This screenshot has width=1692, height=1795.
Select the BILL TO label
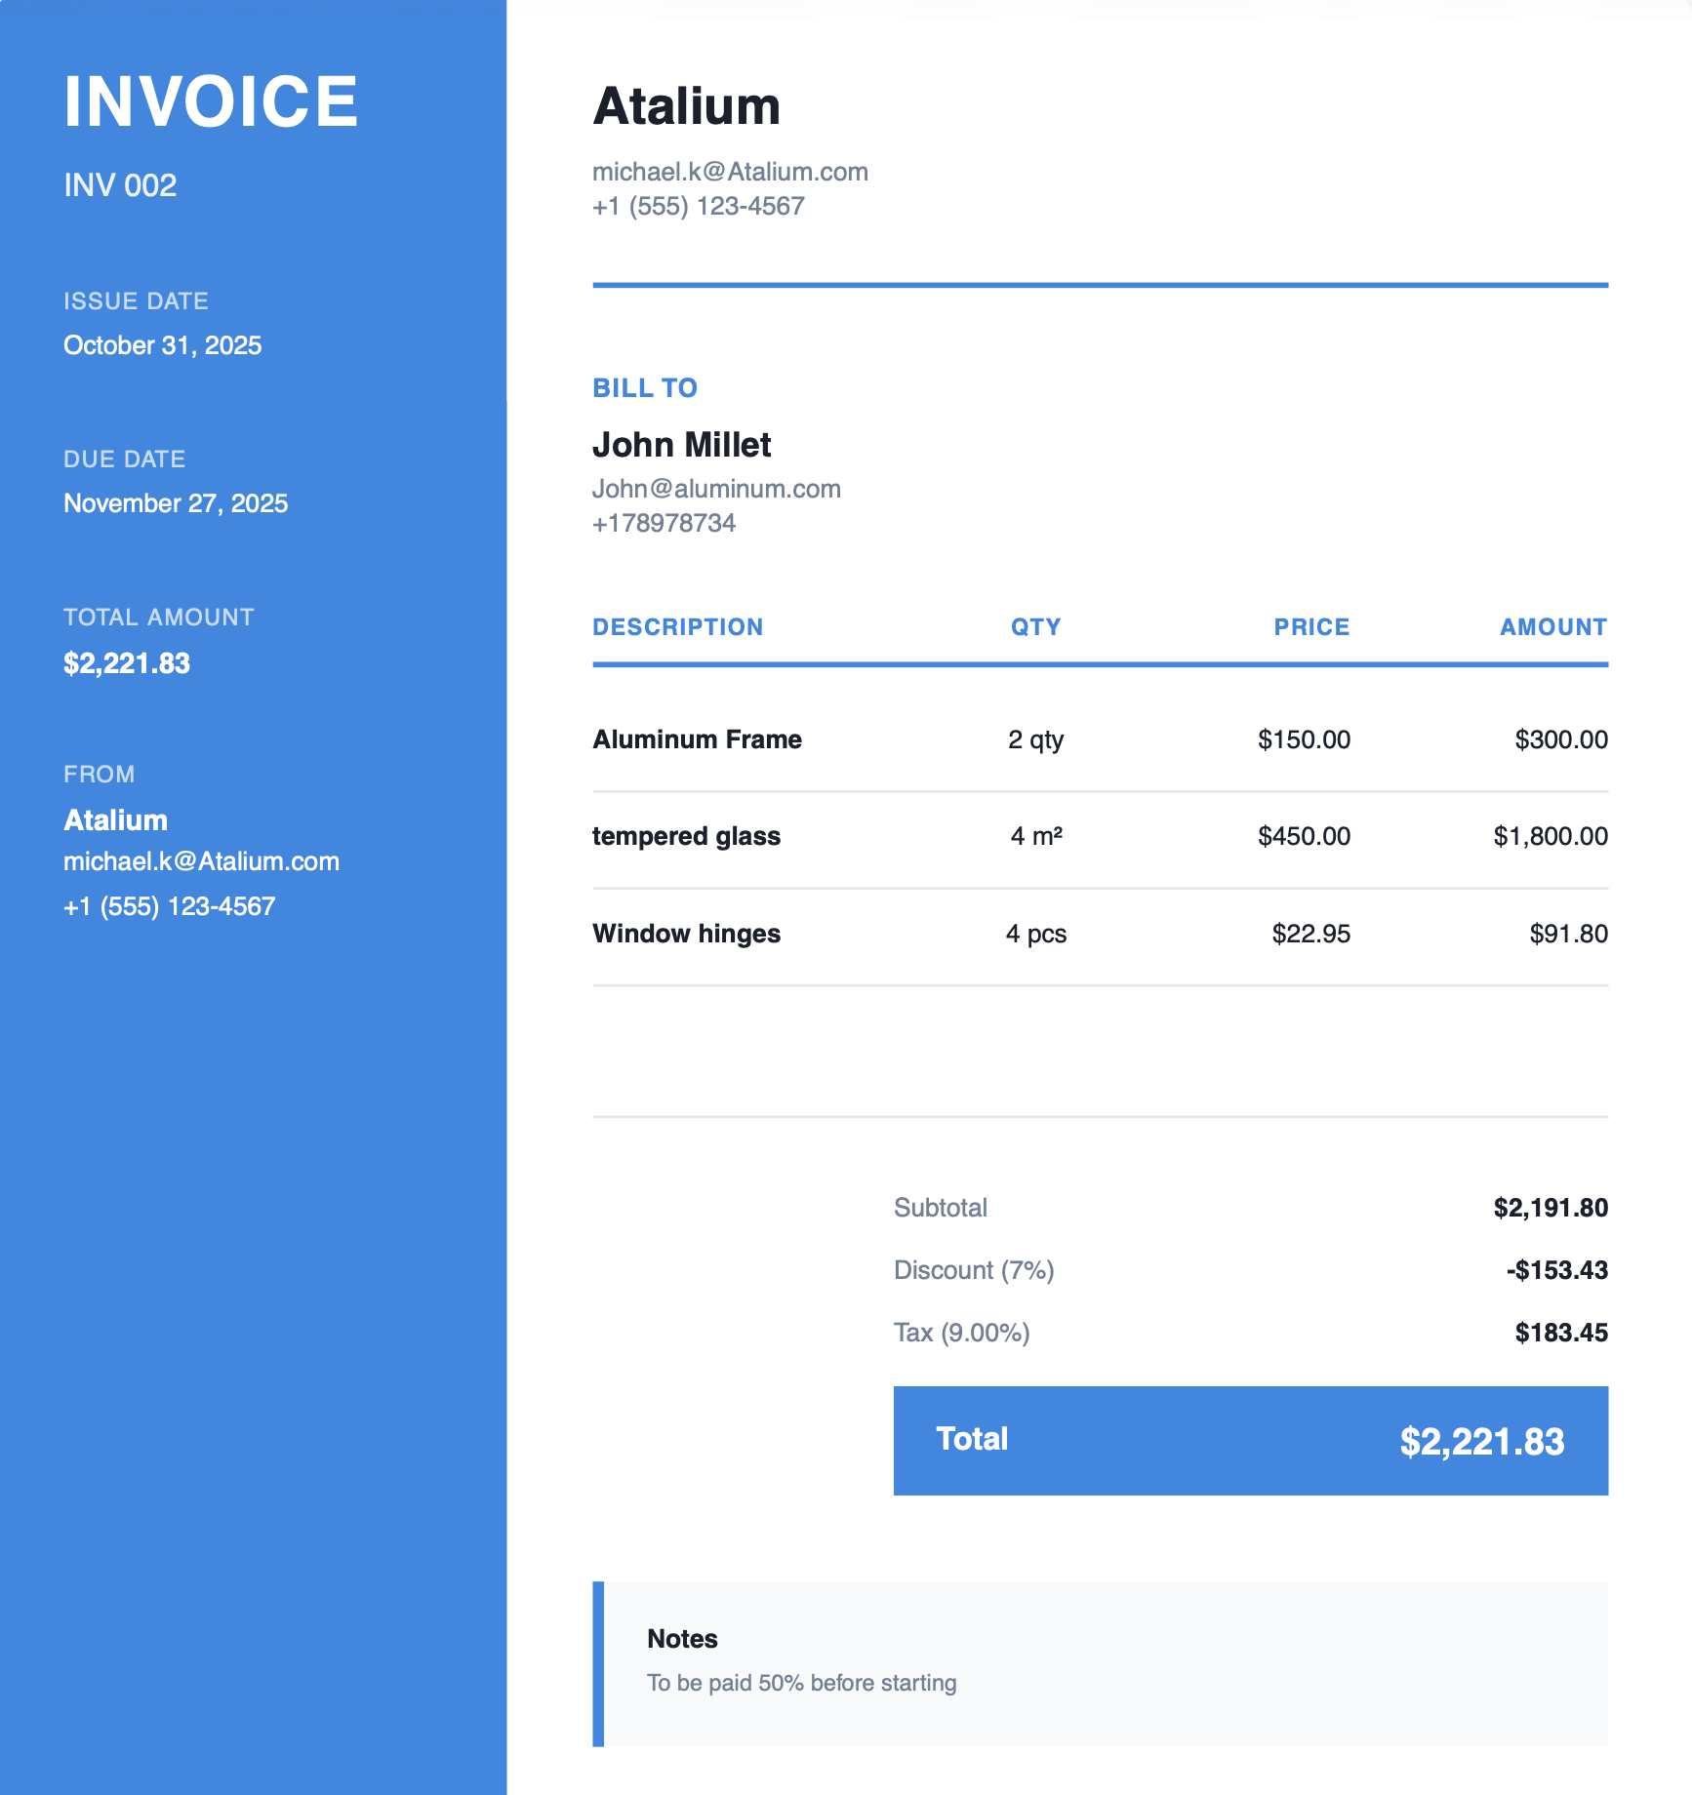(645, 387)
